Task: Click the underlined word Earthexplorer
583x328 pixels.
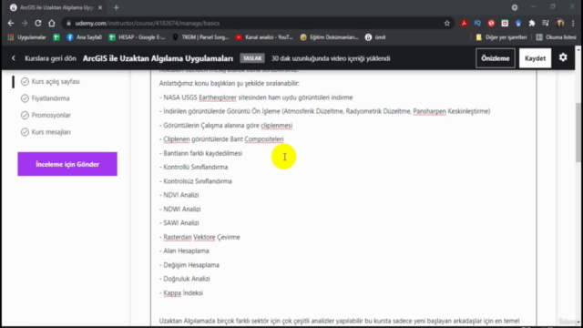Action: pyautogui.click(x=218, y=97)
